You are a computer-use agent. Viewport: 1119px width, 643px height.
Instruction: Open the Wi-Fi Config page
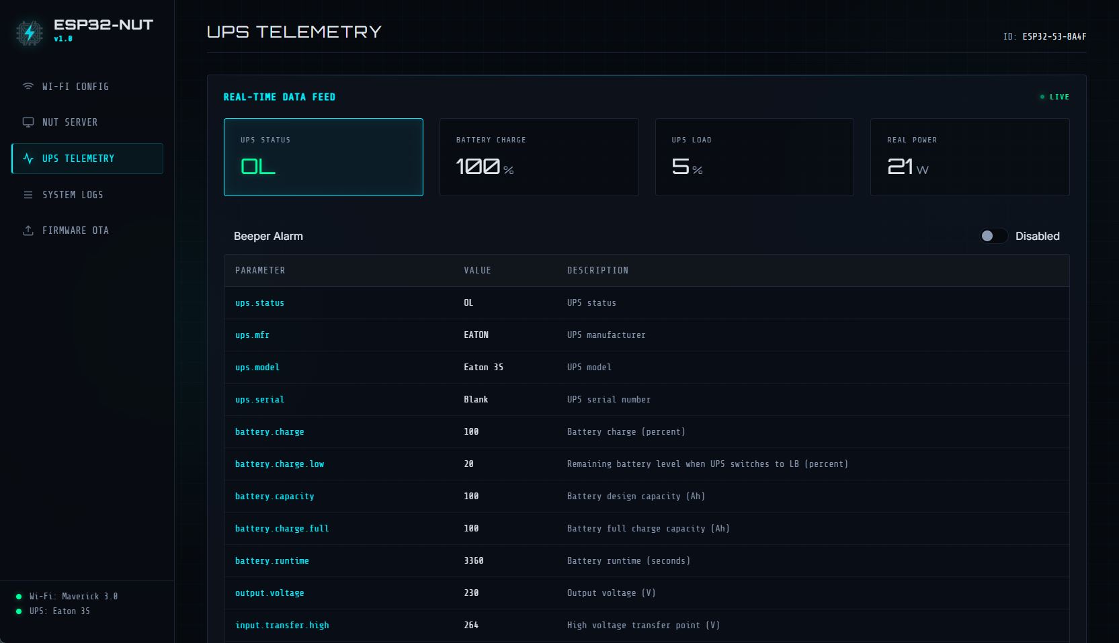87,87
